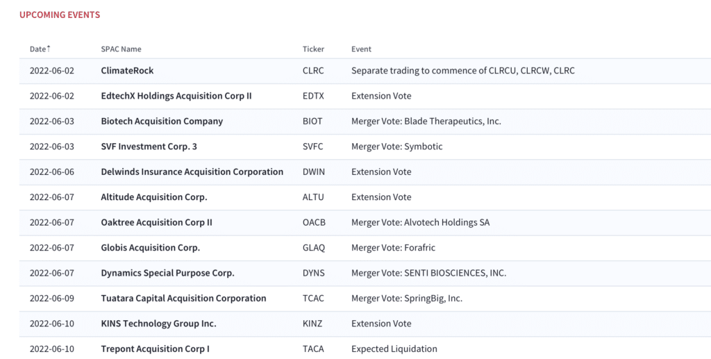Select KINS Technology Group Inc.
The height and width of the screenshot is (359, 711).
158,324
